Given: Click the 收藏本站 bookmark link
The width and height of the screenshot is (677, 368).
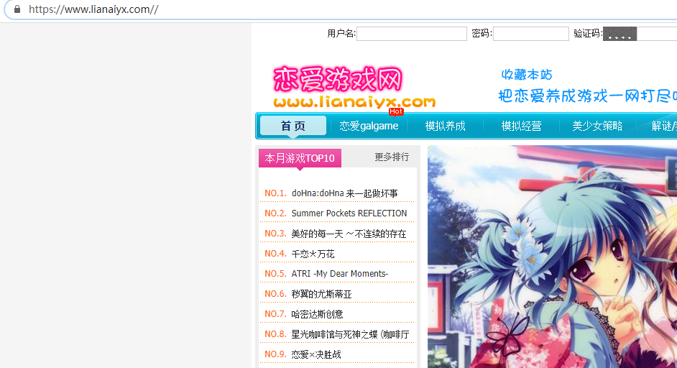Looking at the screenshot, I should tap(526, 75).
